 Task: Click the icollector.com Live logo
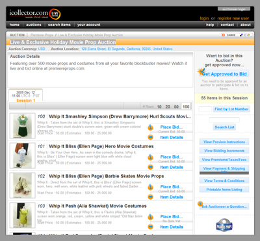35,14
